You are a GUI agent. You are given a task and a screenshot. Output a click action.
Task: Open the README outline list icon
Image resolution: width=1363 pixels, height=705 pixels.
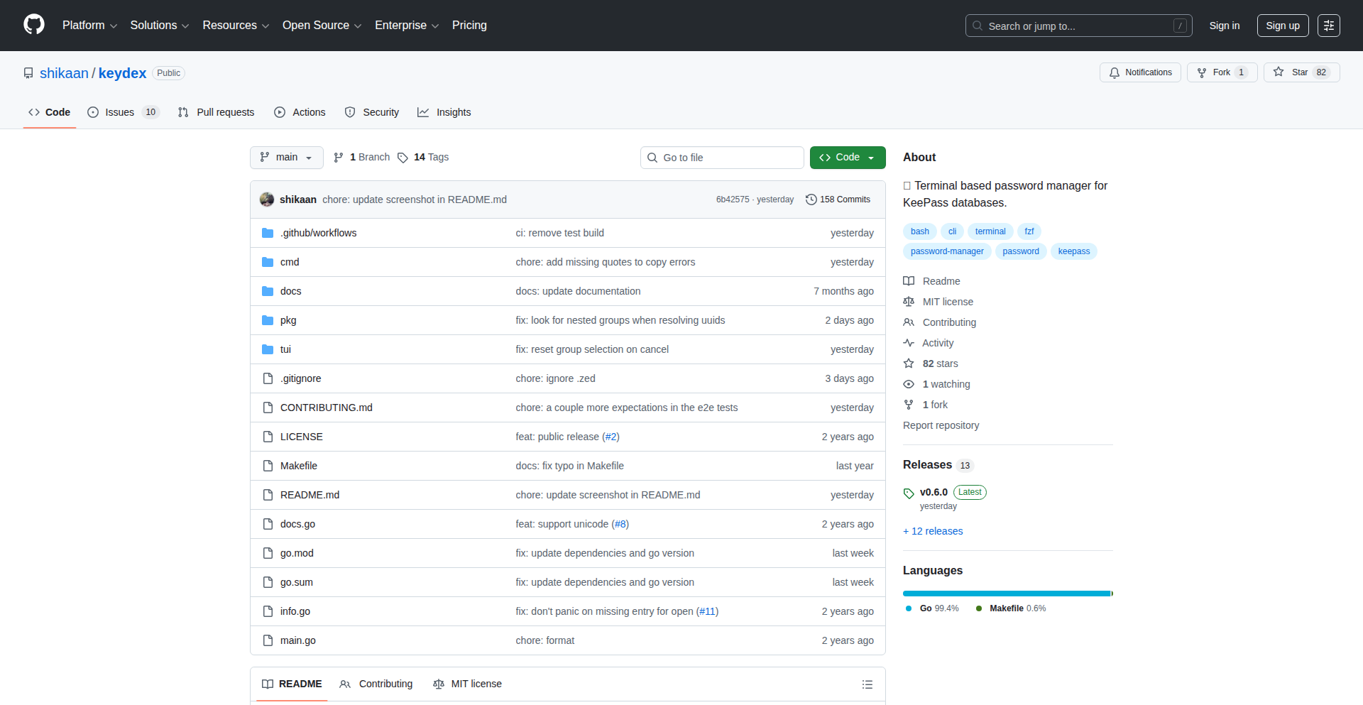tap(867, 684)
